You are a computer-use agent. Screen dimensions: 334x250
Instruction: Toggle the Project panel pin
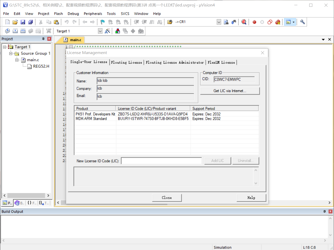[43, 39]
